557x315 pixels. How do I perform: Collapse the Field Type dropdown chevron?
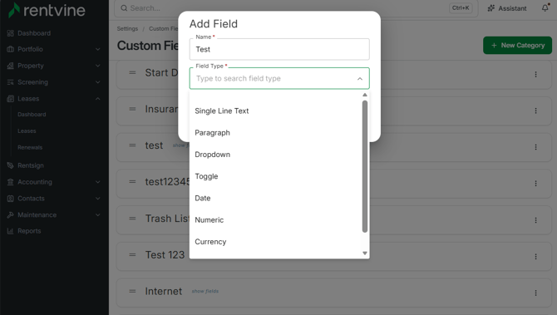(x=360, y=78)
